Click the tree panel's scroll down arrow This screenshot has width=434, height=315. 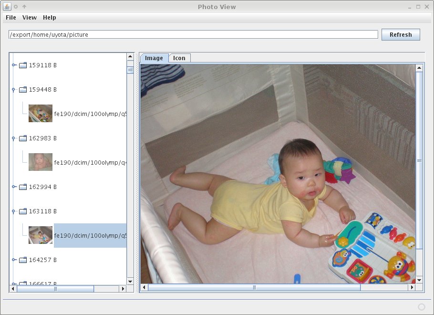coord(130,281)
